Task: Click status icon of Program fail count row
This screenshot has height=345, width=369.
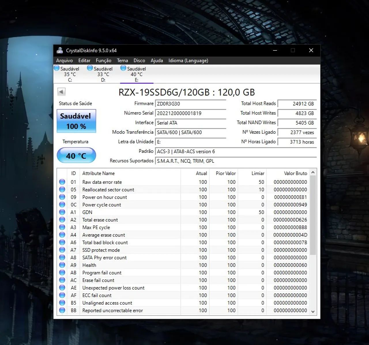Action: [x=62, y=272]
